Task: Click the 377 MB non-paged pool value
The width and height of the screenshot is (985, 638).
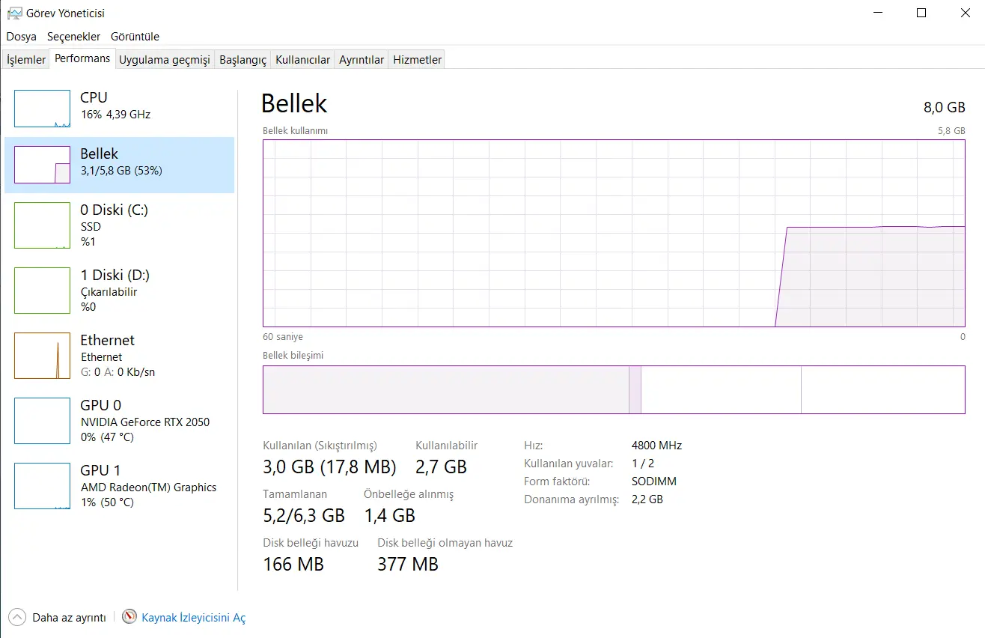Action: (x=408, y=564)
